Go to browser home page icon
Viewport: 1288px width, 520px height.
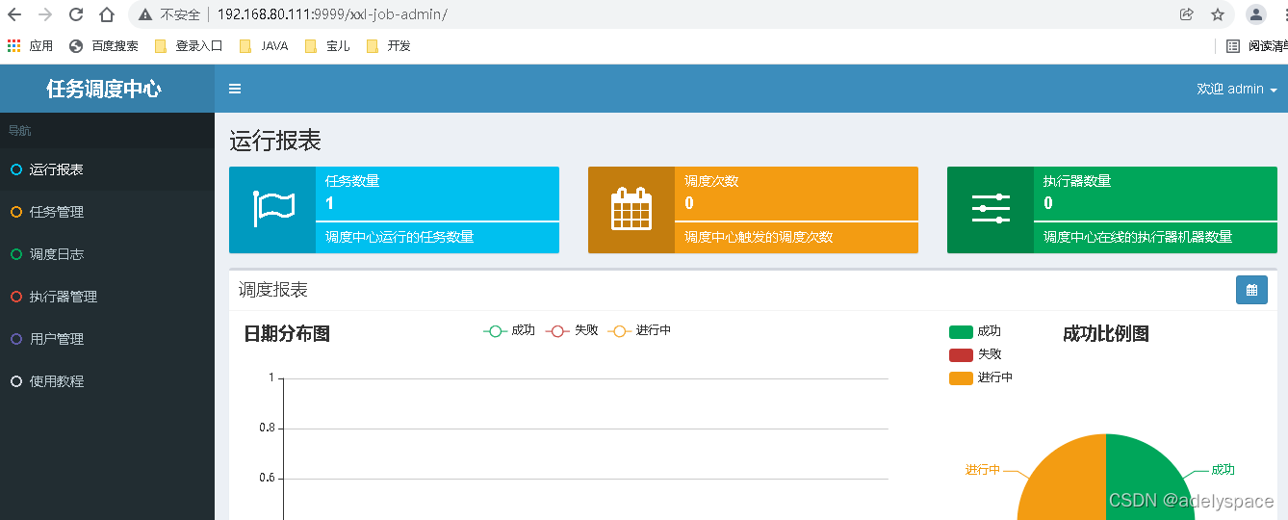[x=107, y=14]
